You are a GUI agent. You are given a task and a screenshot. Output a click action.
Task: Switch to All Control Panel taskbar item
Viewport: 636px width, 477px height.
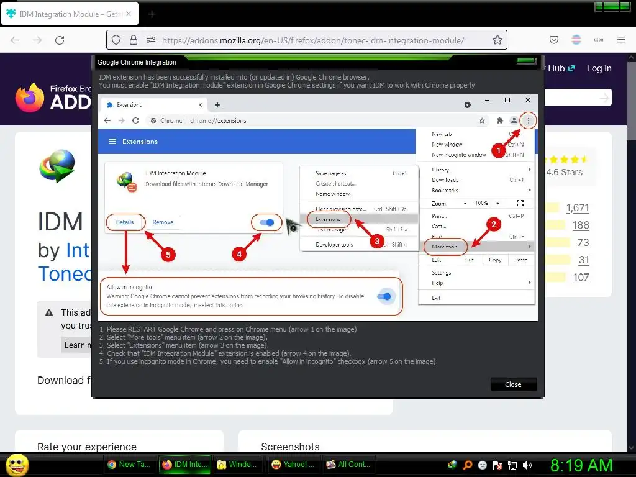click(x=349, y=465)
